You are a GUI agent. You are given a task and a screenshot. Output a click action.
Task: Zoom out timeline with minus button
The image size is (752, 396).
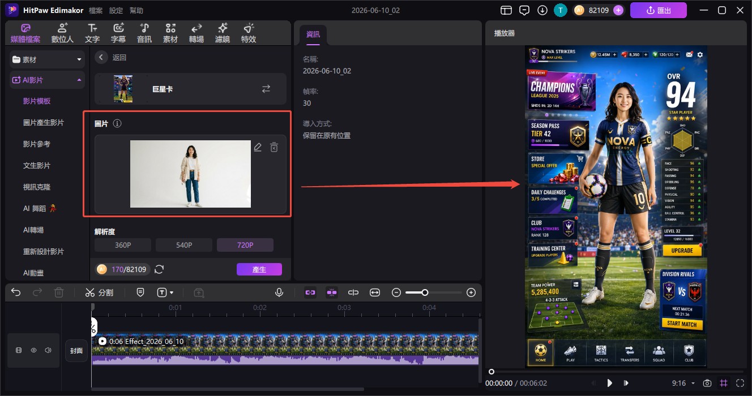pos(396,292)
